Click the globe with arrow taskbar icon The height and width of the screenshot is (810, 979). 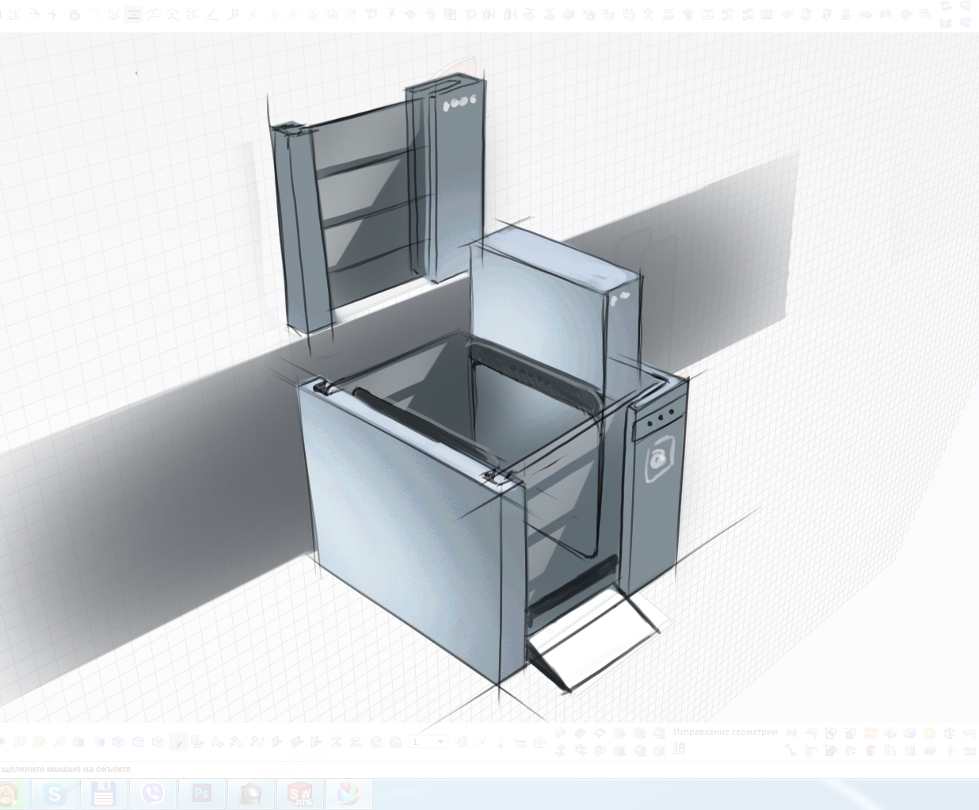pyautogui.click(x=349, y=793)
